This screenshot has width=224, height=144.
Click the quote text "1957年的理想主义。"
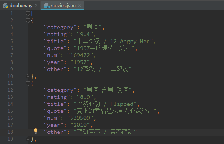click(104, 48)
